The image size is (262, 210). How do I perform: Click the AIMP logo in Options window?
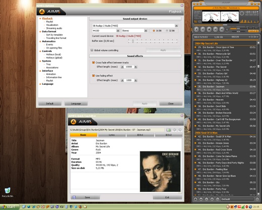[x=49, y=12]
